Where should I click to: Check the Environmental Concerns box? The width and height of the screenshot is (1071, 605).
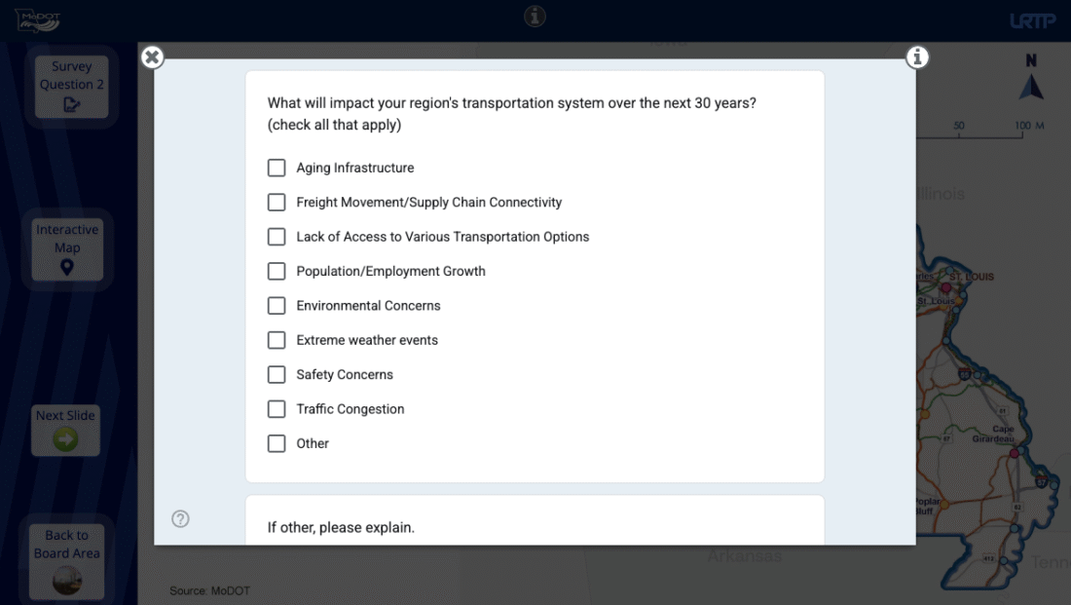click(277, 306)
